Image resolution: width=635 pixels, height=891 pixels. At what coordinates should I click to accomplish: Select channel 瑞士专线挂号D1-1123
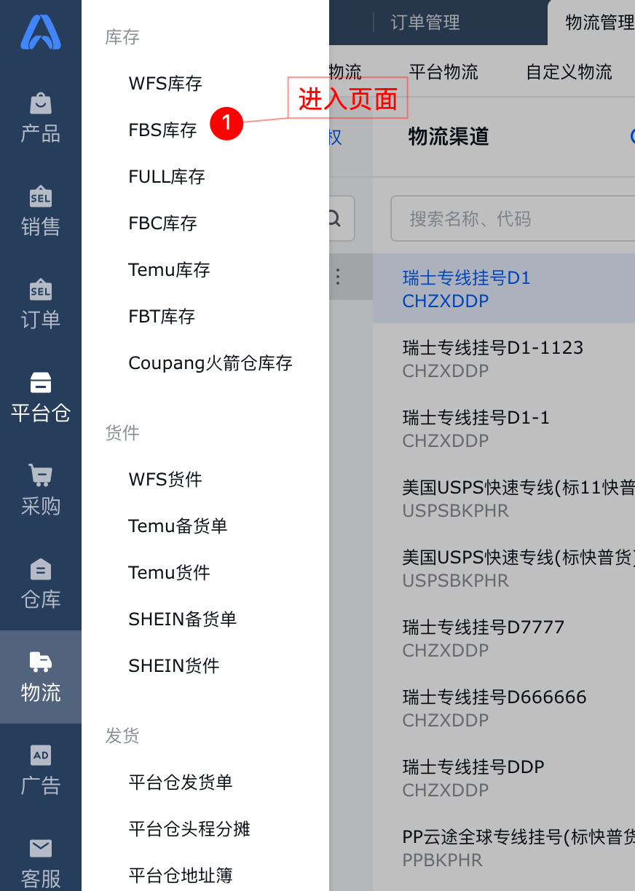(x=504, y=358)
